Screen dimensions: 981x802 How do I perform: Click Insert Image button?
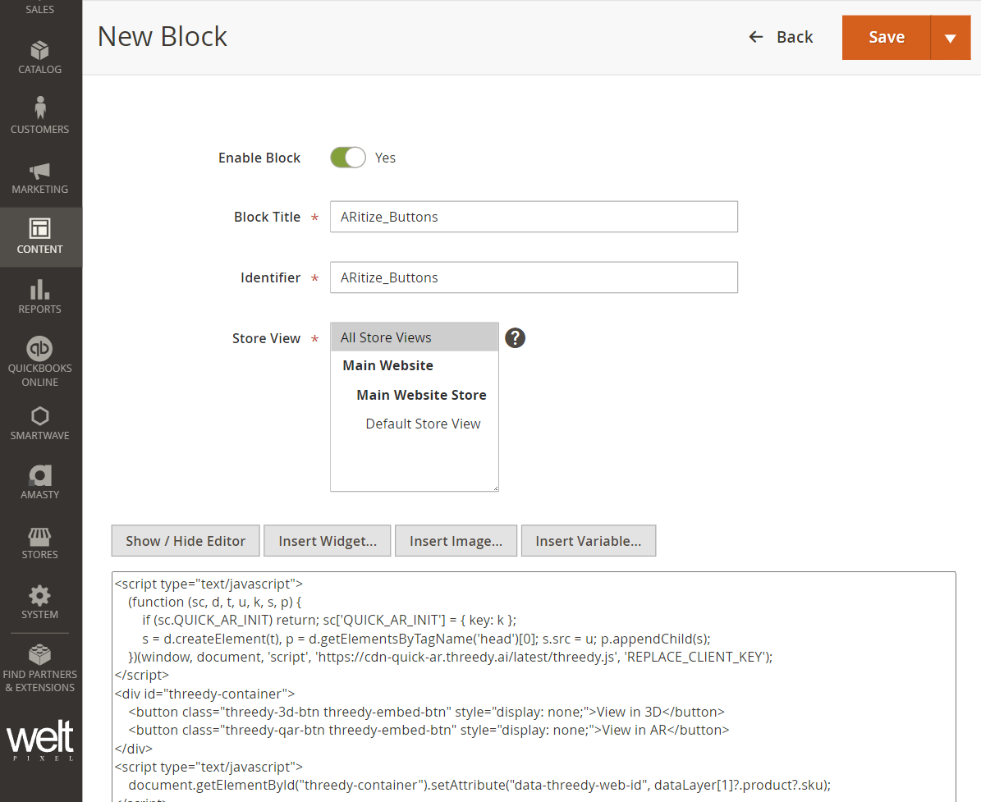(x=456, y=540)
